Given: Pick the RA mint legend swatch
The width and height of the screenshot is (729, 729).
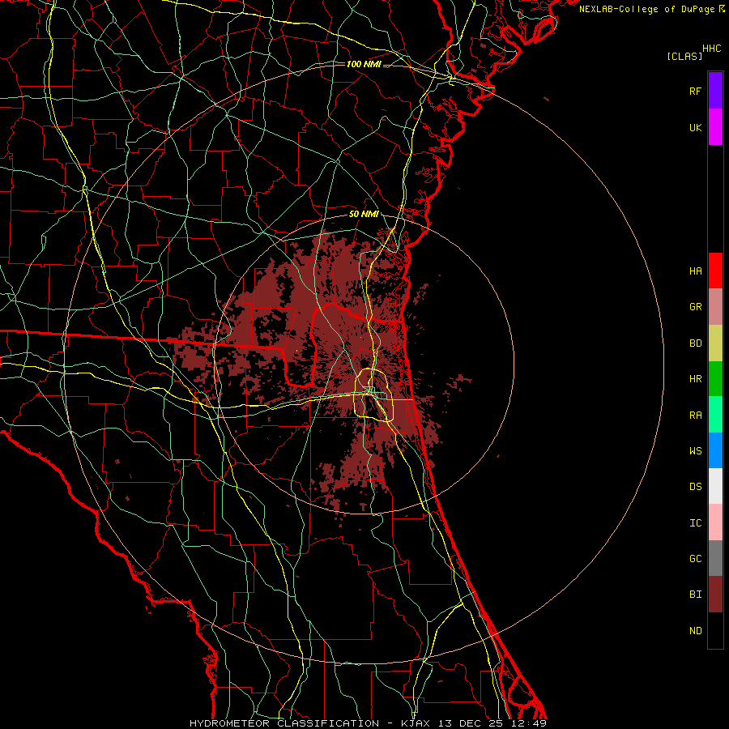Looking at the screenshot, I should (715, 415).
